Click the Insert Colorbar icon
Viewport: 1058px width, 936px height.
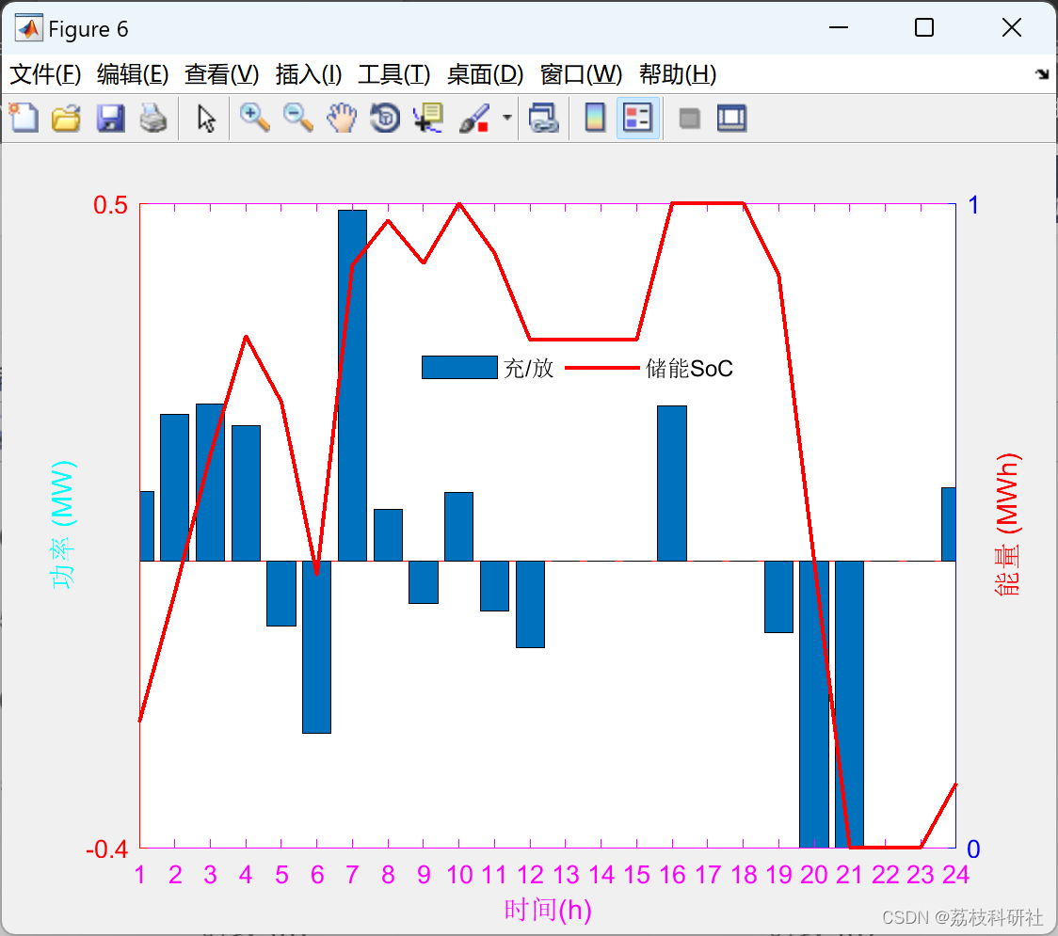point(595,118)
